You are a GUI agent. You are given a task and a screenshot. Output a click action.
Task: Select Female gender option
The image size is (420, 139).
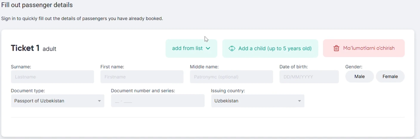click(x=390, y=76)
